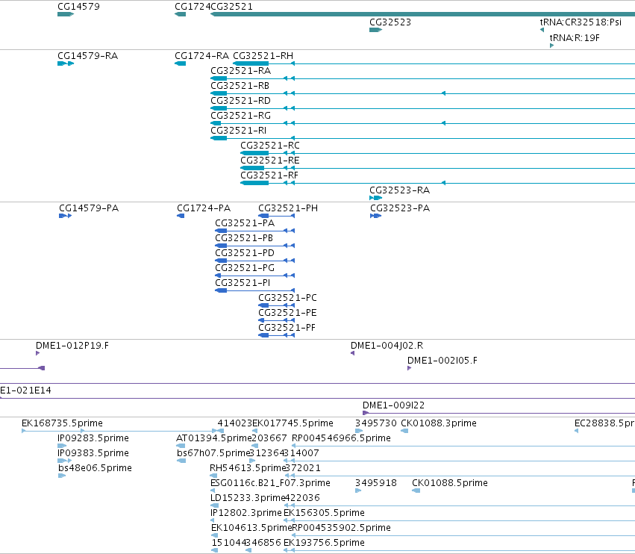Click the CG32521-PB protein label
635x554 pixels.
click(x=244, y=238)
